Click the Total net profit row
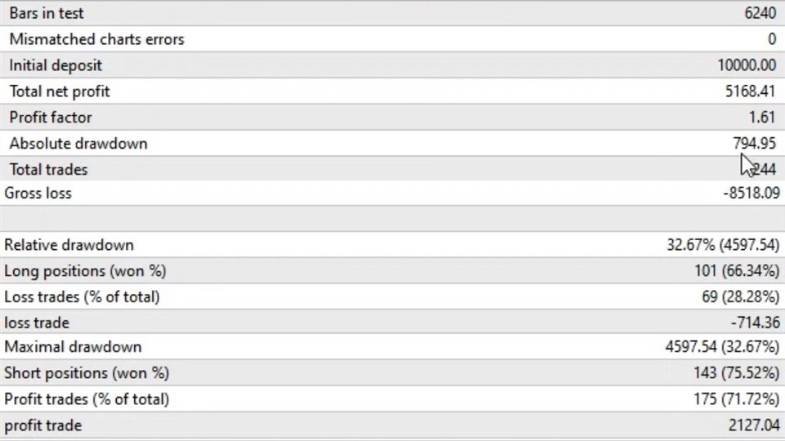The image size is (785, 441). pos(392,91)
